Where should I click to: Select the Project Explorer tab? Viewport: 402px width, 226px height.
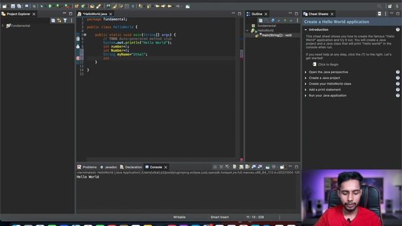coord(18,14)
